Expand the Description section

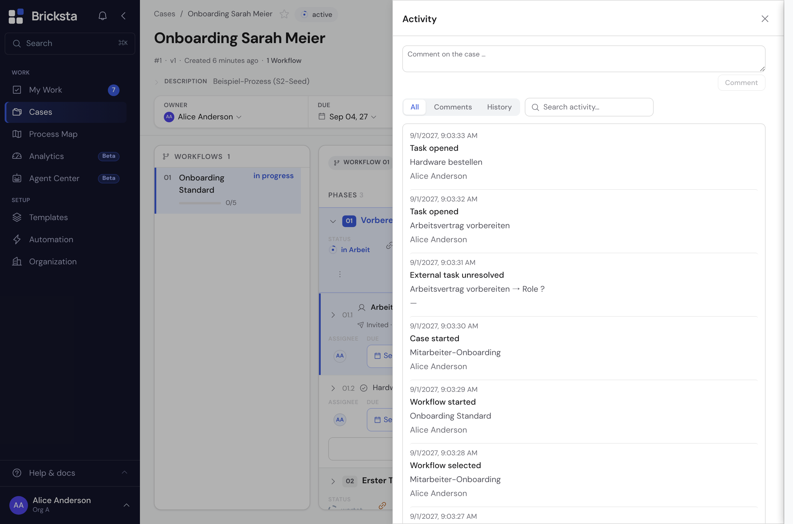(x=156, y=82)
